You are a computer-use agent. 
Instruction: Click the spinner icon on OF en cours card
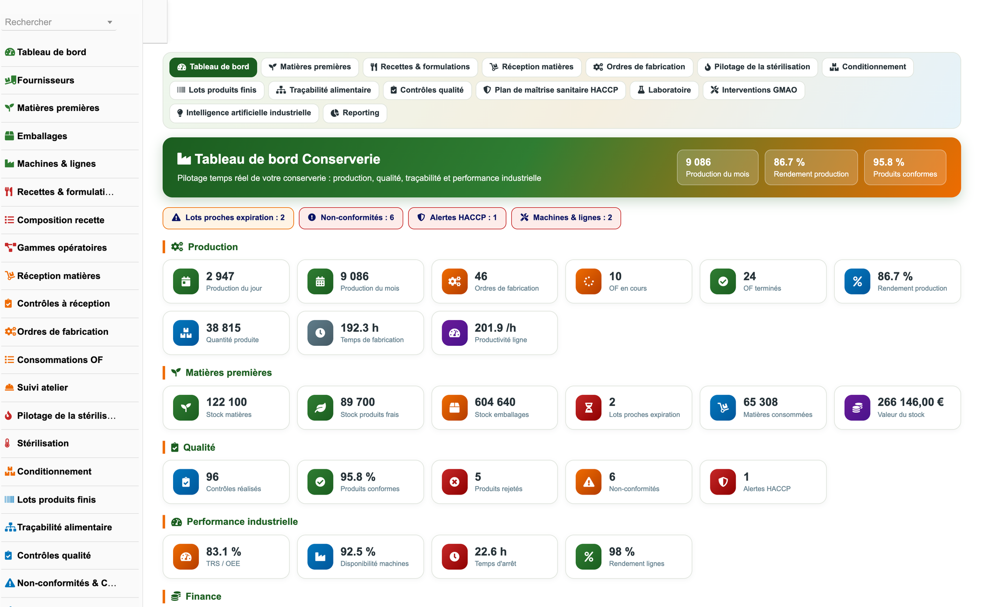coord(588,281)
